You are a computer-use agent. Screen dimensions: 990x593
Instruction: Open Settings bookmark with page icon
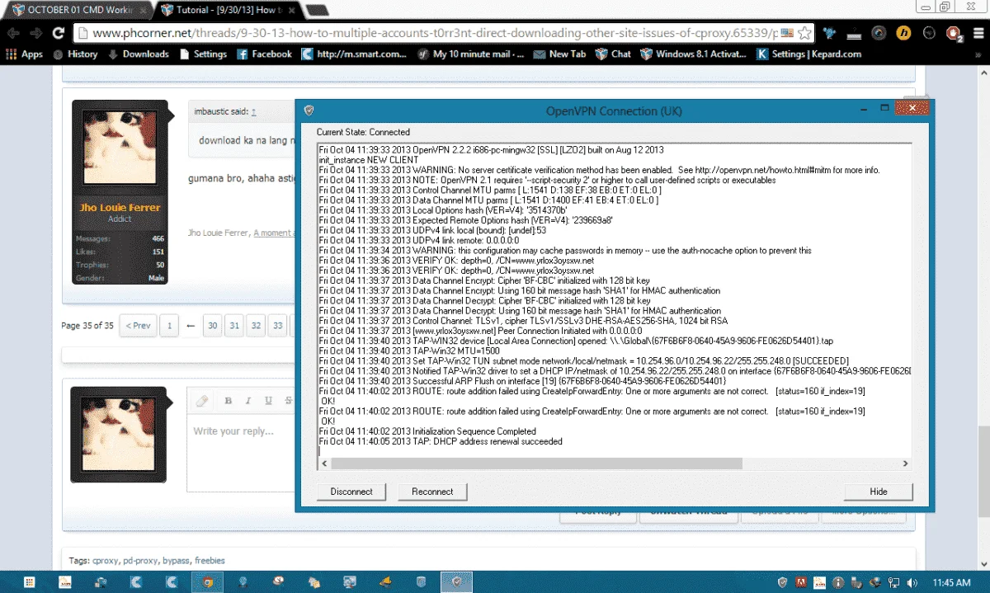pyautogui.click(x=202, y=54)
